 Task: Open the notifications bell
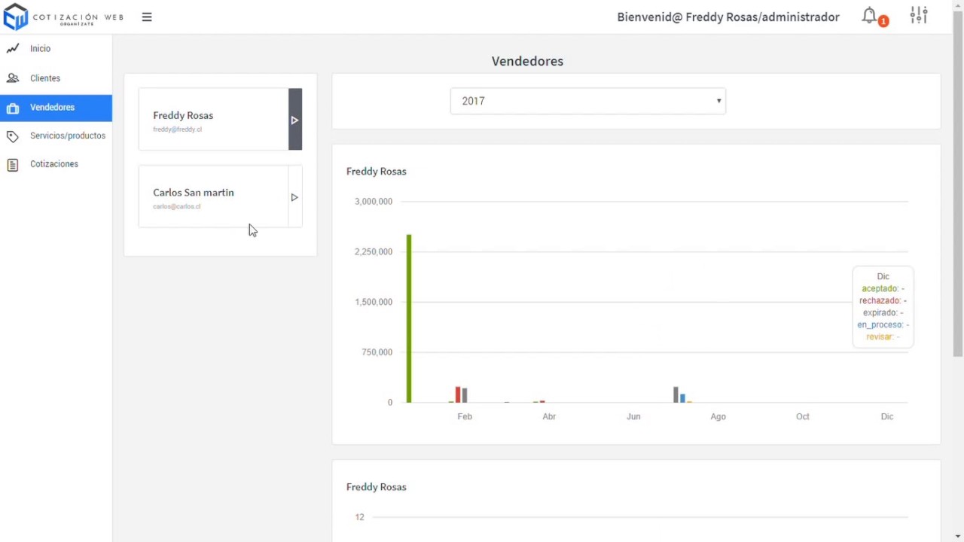870,16
